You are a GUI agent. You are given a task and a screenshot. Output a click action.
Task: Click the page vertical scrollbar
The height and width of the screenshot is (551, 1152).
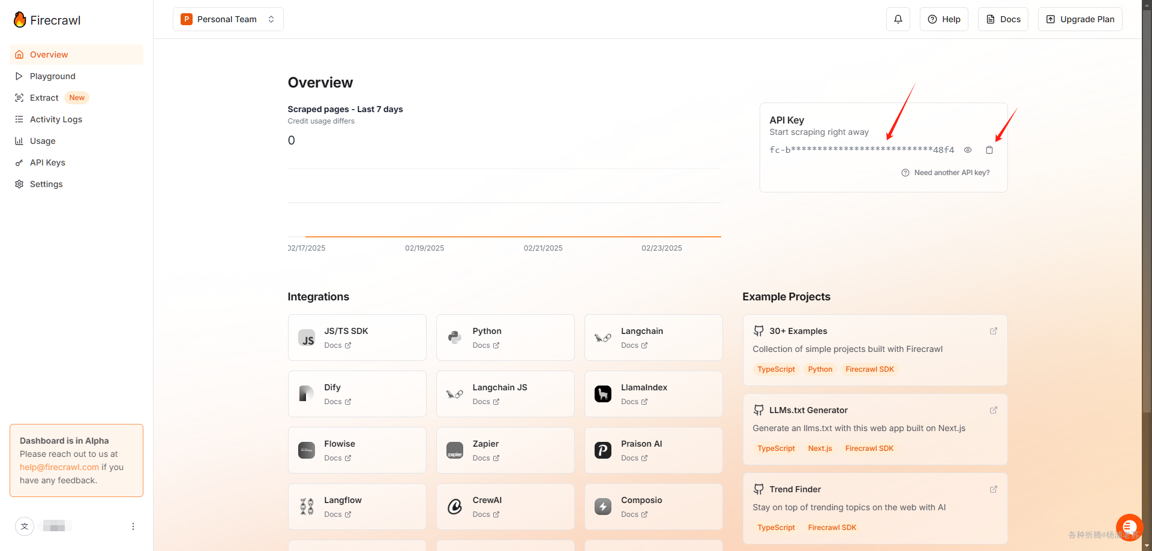(x=1147, y=210)
